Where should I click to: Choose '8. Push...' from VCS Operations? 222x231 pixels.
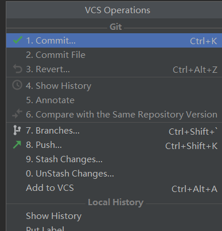tap(114, 145)
